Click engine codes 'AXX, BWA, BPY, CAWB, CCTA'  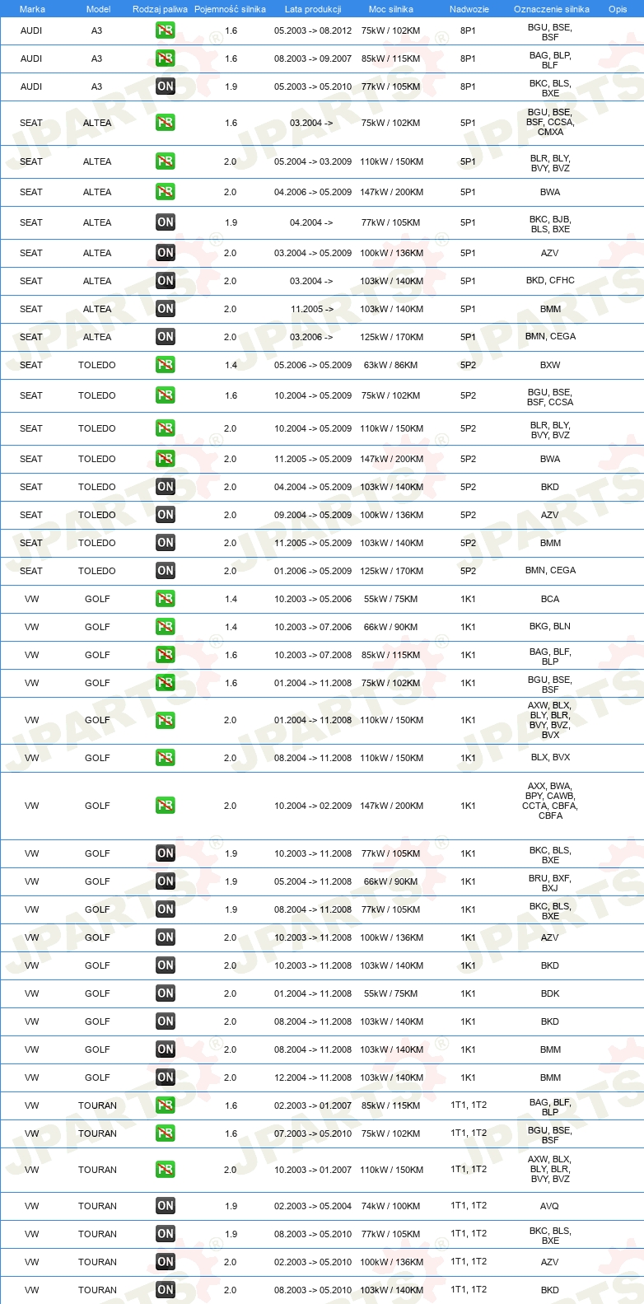click(550, 801)
